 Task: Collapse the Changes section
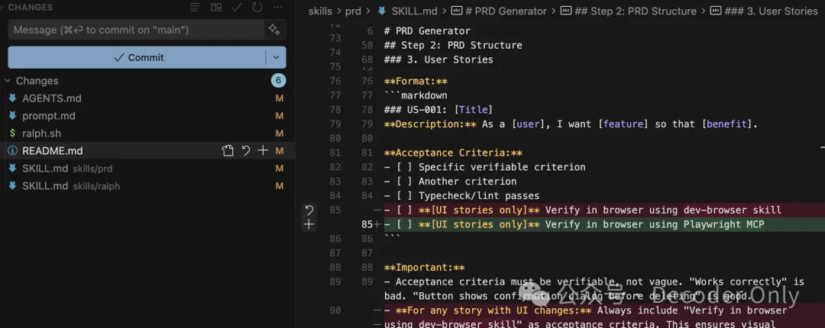click(x=8, y=81)
